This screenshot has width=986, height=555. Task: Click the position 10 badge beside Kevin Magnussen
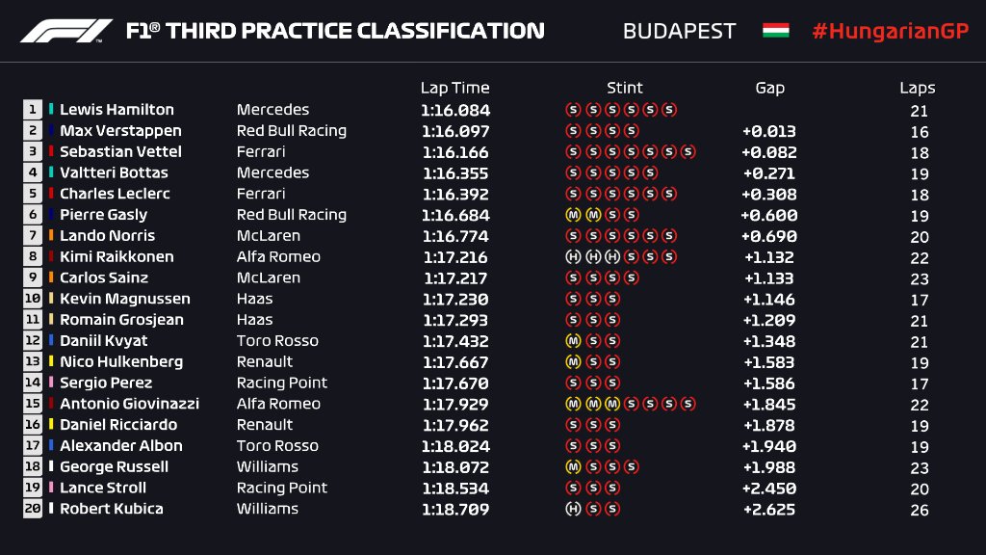tap(33, 299)
